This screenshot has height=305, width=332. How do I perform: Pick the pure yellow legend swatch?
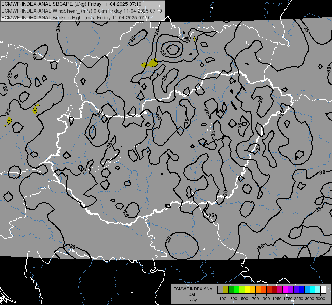[248, 290]
